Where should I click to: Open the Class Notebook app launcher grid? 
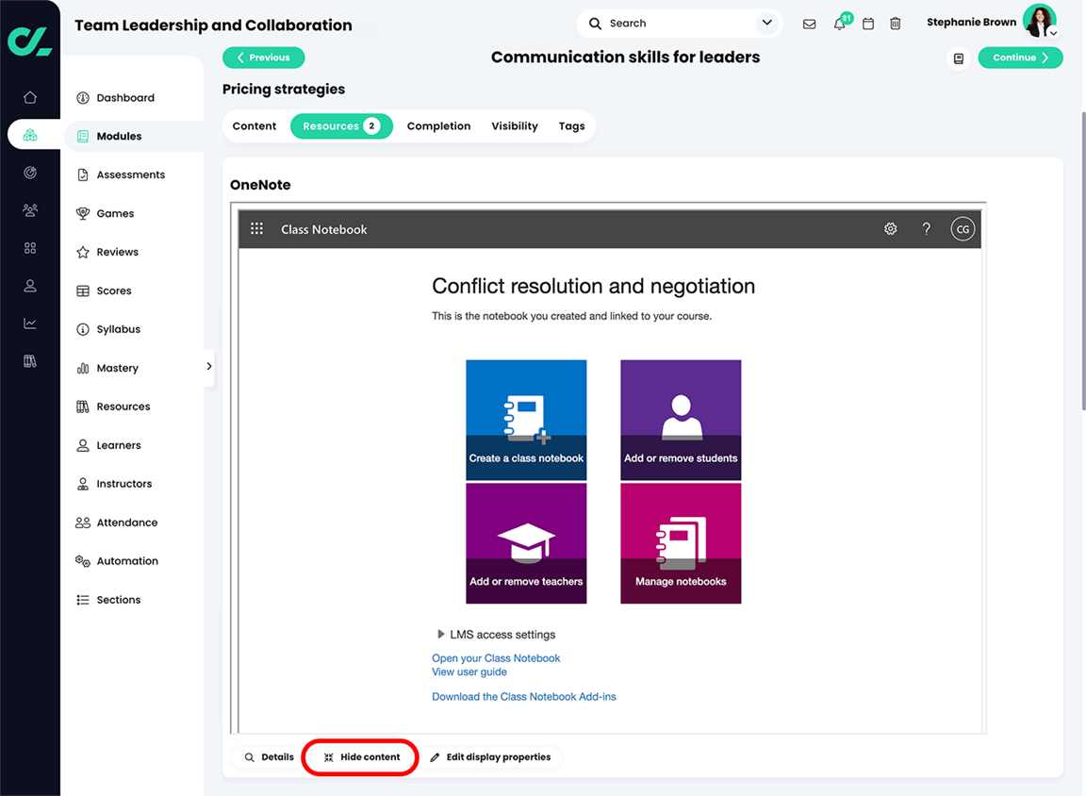(257, 228)
